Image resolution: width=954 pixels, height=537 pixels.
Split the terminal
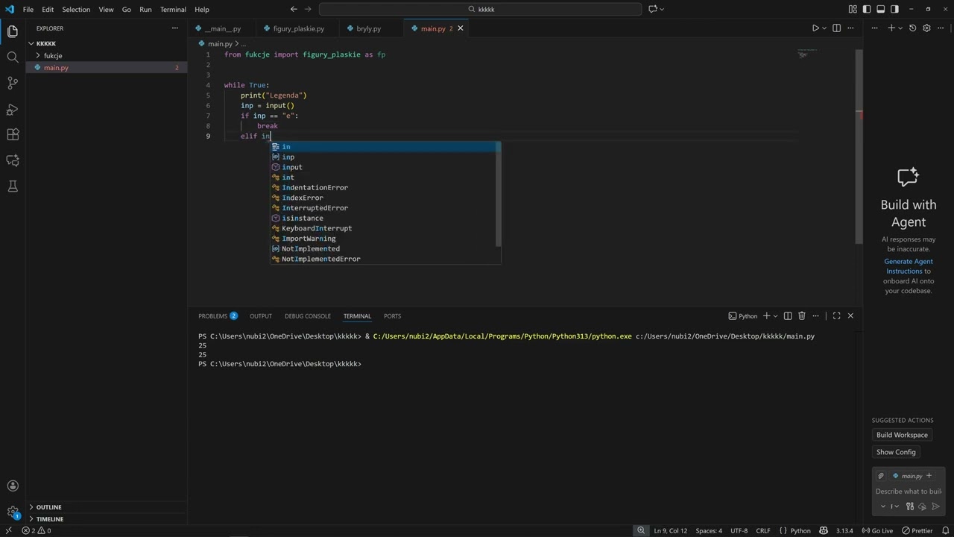pos(788,315)
